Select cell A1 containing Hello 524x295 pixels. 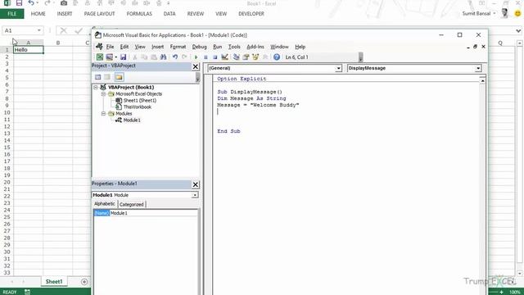point(29,50)
